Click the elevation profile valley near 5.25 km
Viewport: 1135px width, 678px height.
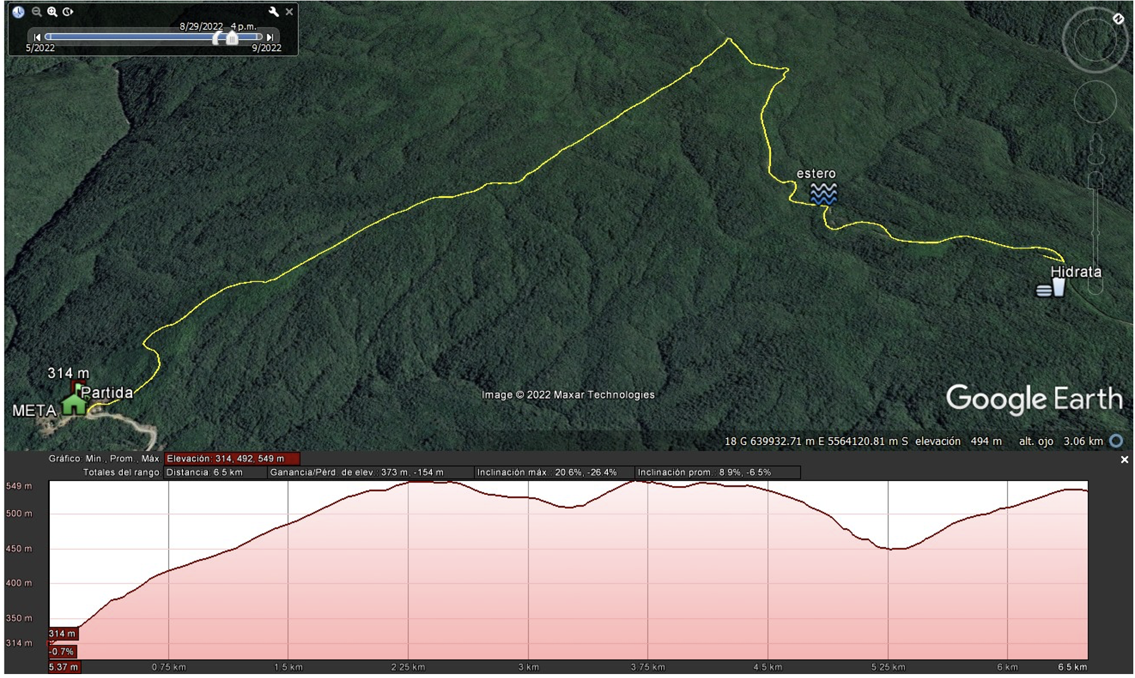[x=890, y=548]
